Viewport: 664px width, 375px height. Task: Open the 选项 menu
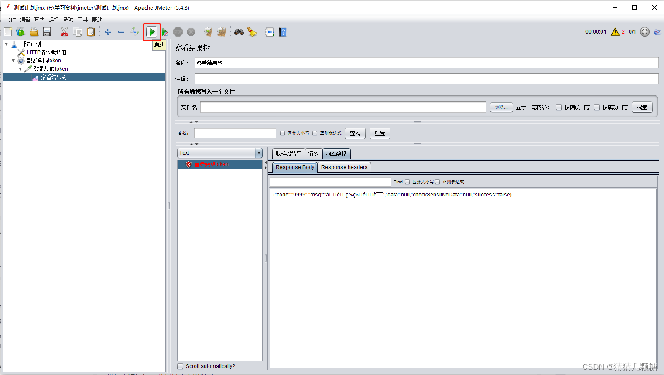(x=68, y=20)
